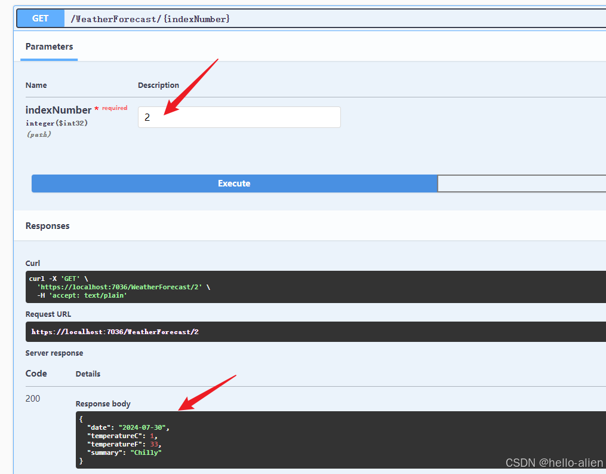Click the (path) location label
The width and height of the screenshot is (606, 474).
click(x=38, y=134)
